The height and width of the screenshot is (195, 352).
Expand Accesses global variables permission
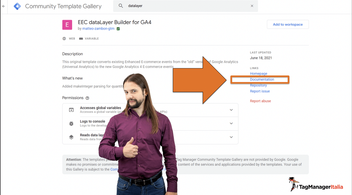point(231,110)
